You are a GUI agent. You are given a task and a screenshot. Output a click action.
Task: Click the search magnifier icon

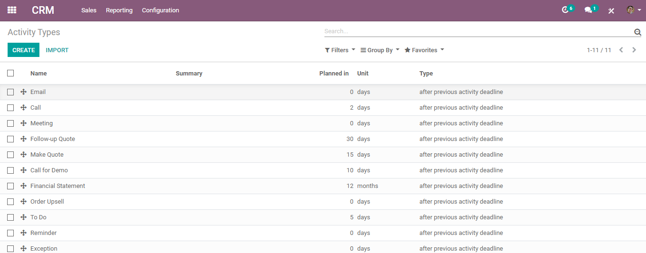pyautogui.click(x=637, y=32)
